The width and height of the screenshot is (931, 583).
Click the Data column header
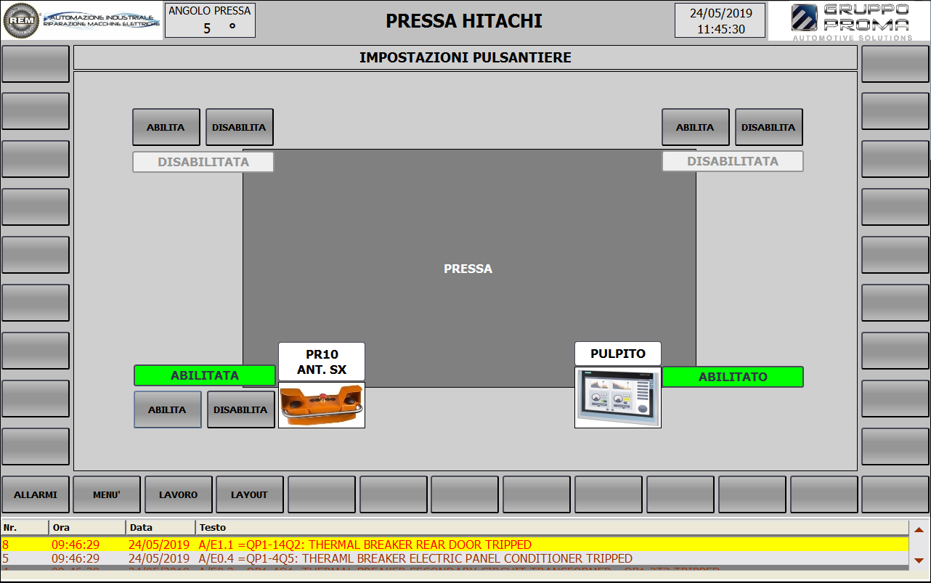tap(160, 527)
